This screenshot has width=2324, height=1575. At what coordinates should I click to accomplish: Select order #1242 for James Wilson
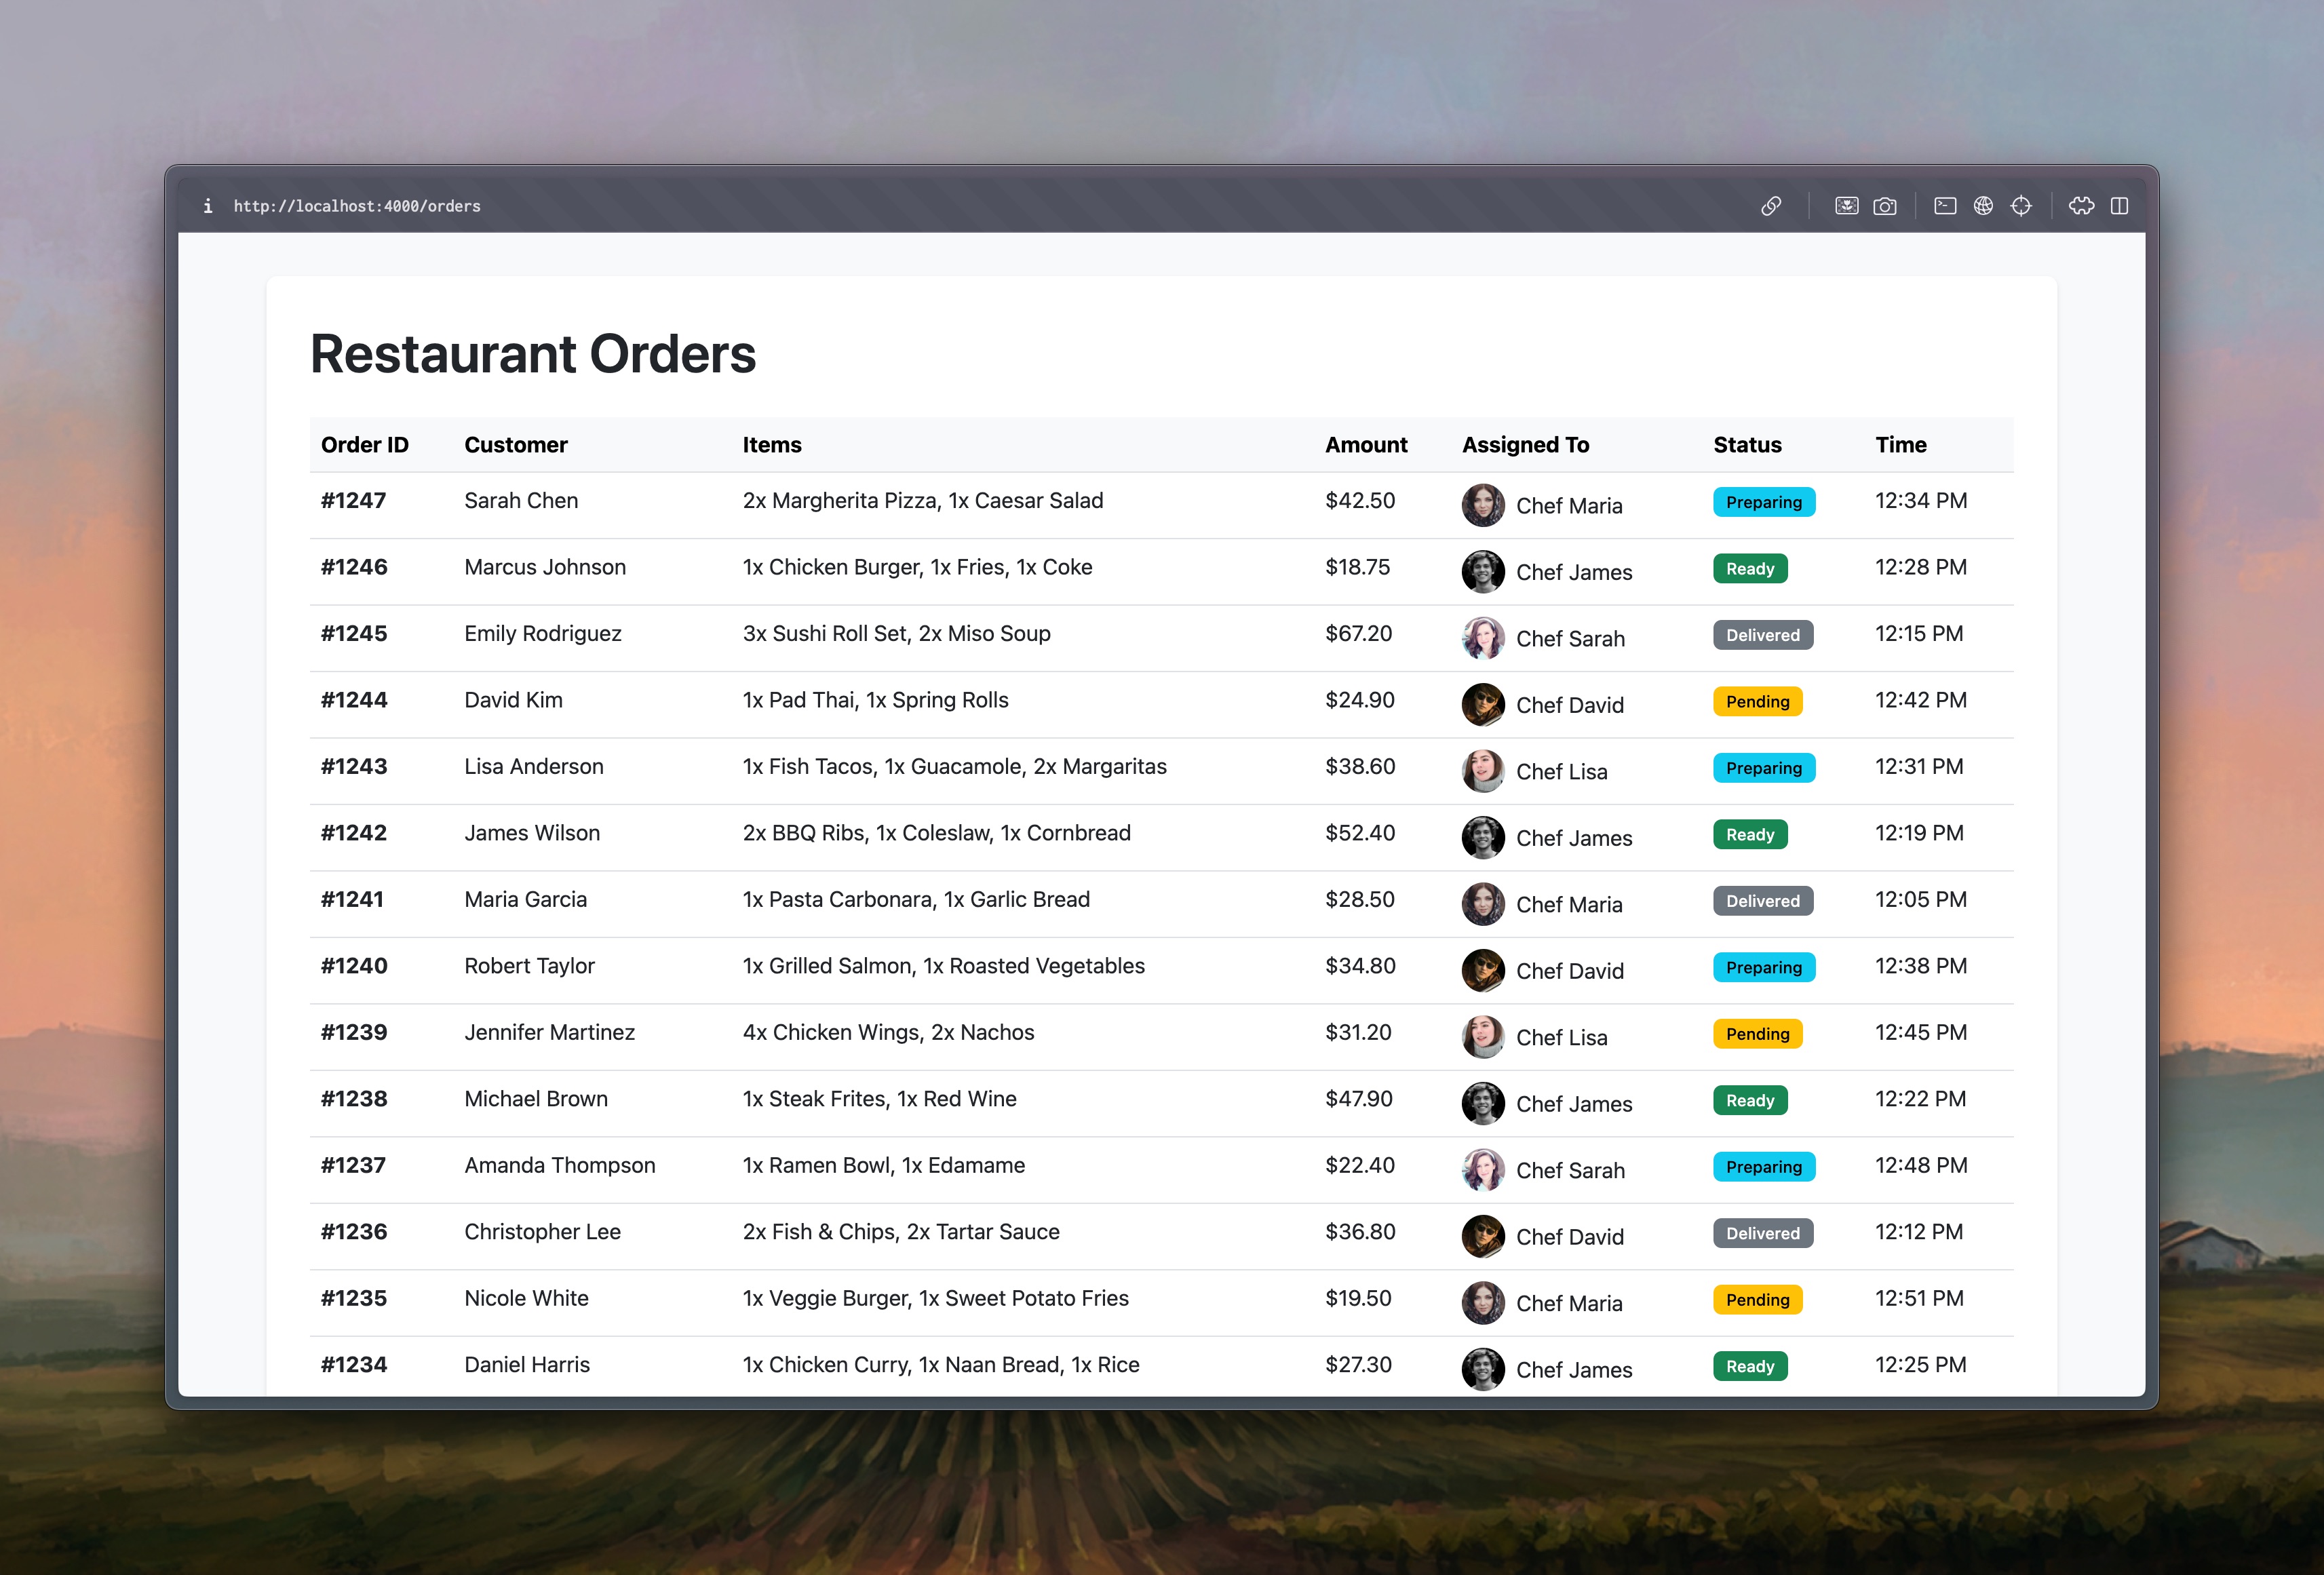click(354, 832)
